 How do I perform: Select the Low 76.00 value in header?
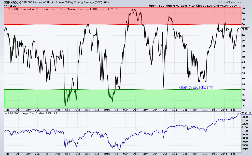188,6
